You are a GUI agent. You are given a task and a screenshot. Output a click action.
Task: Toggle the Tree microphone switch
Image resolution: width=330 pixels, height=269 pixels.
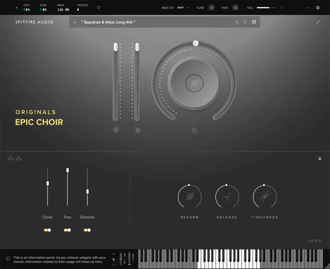click(67, 230)
